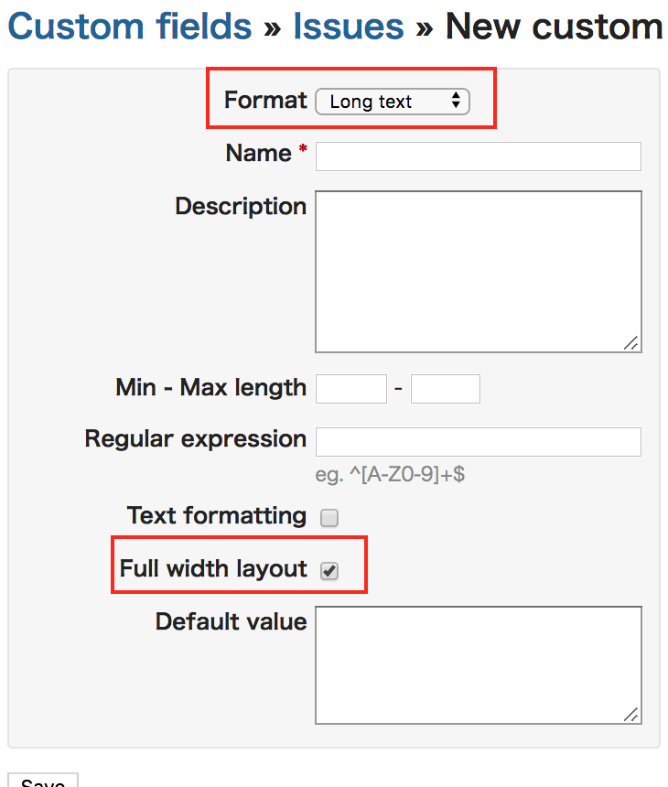668x787 pixels.
Task: Click the Format dropdown stepper arrows
Action: click(455, 101)
